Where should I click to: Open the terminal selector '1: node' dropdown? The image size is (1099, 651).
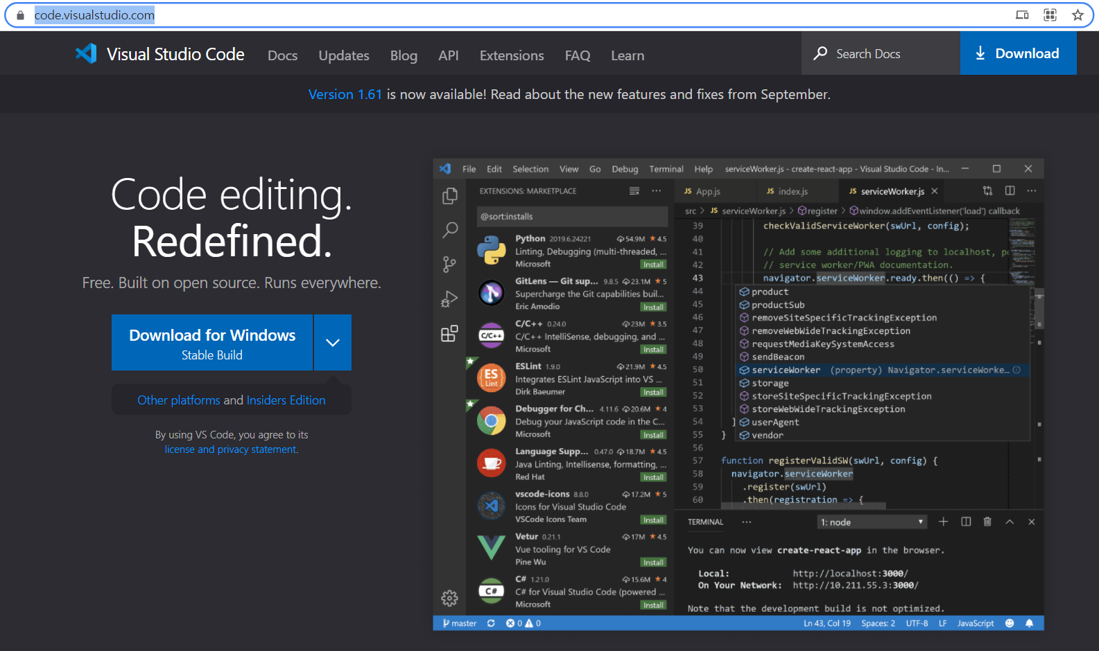[x=872, y=522]
